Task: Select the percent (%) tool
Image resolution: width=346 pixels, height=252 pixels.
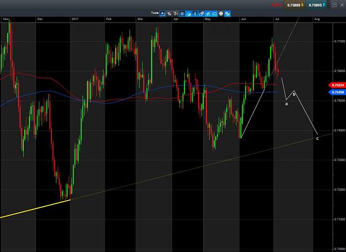Action: tap(169, 14)
